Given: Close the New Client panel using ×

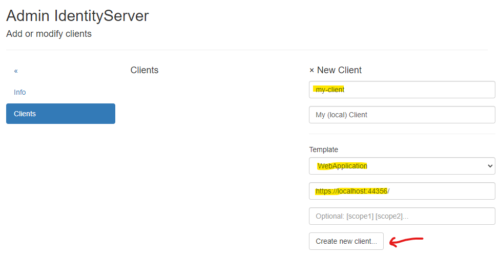Looking at the screenshot, I should (312, 70).
